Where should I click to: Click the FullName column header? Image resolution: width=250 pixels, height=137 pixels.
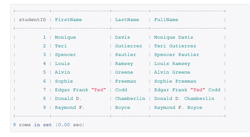pos(166,20)
